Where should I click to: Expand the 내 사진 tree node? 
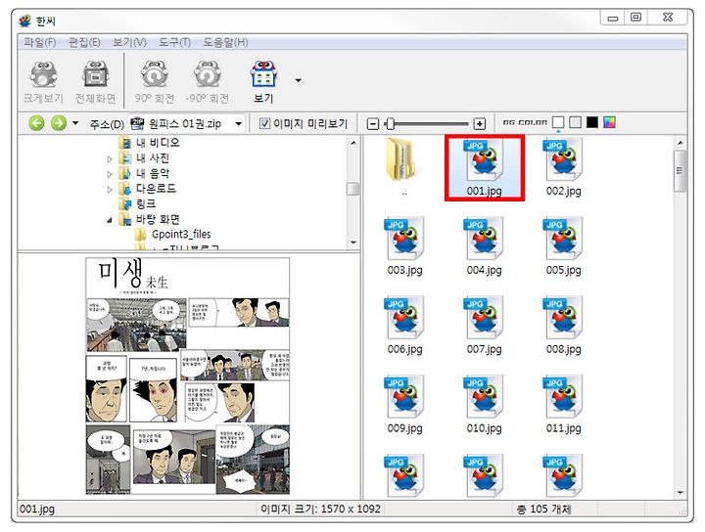(x=110, y=158)
